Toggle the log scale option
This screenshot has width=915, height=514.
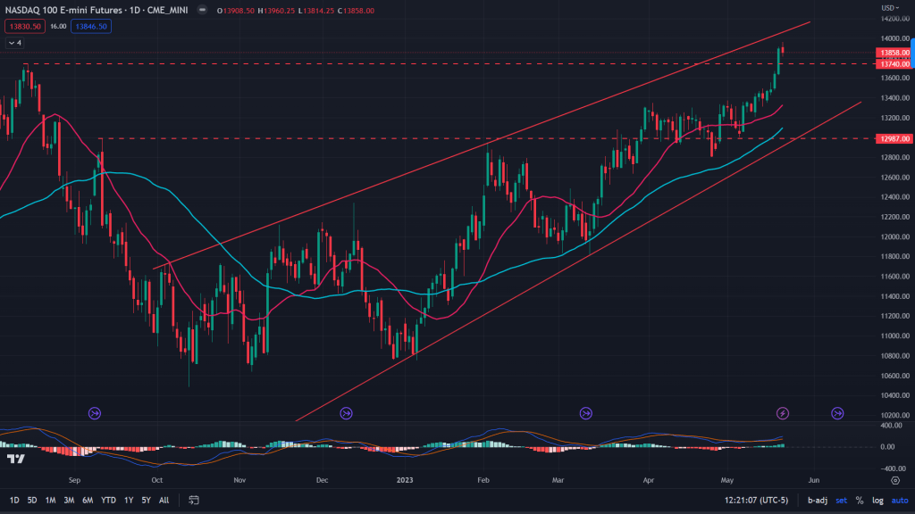877,501
